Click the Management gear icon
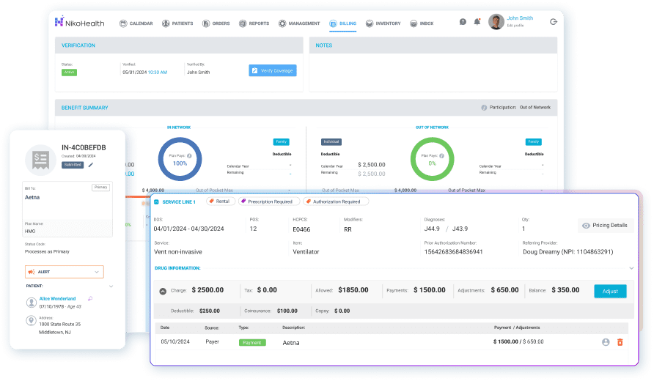Screen dimensions: 654x381 click(282, 23)
